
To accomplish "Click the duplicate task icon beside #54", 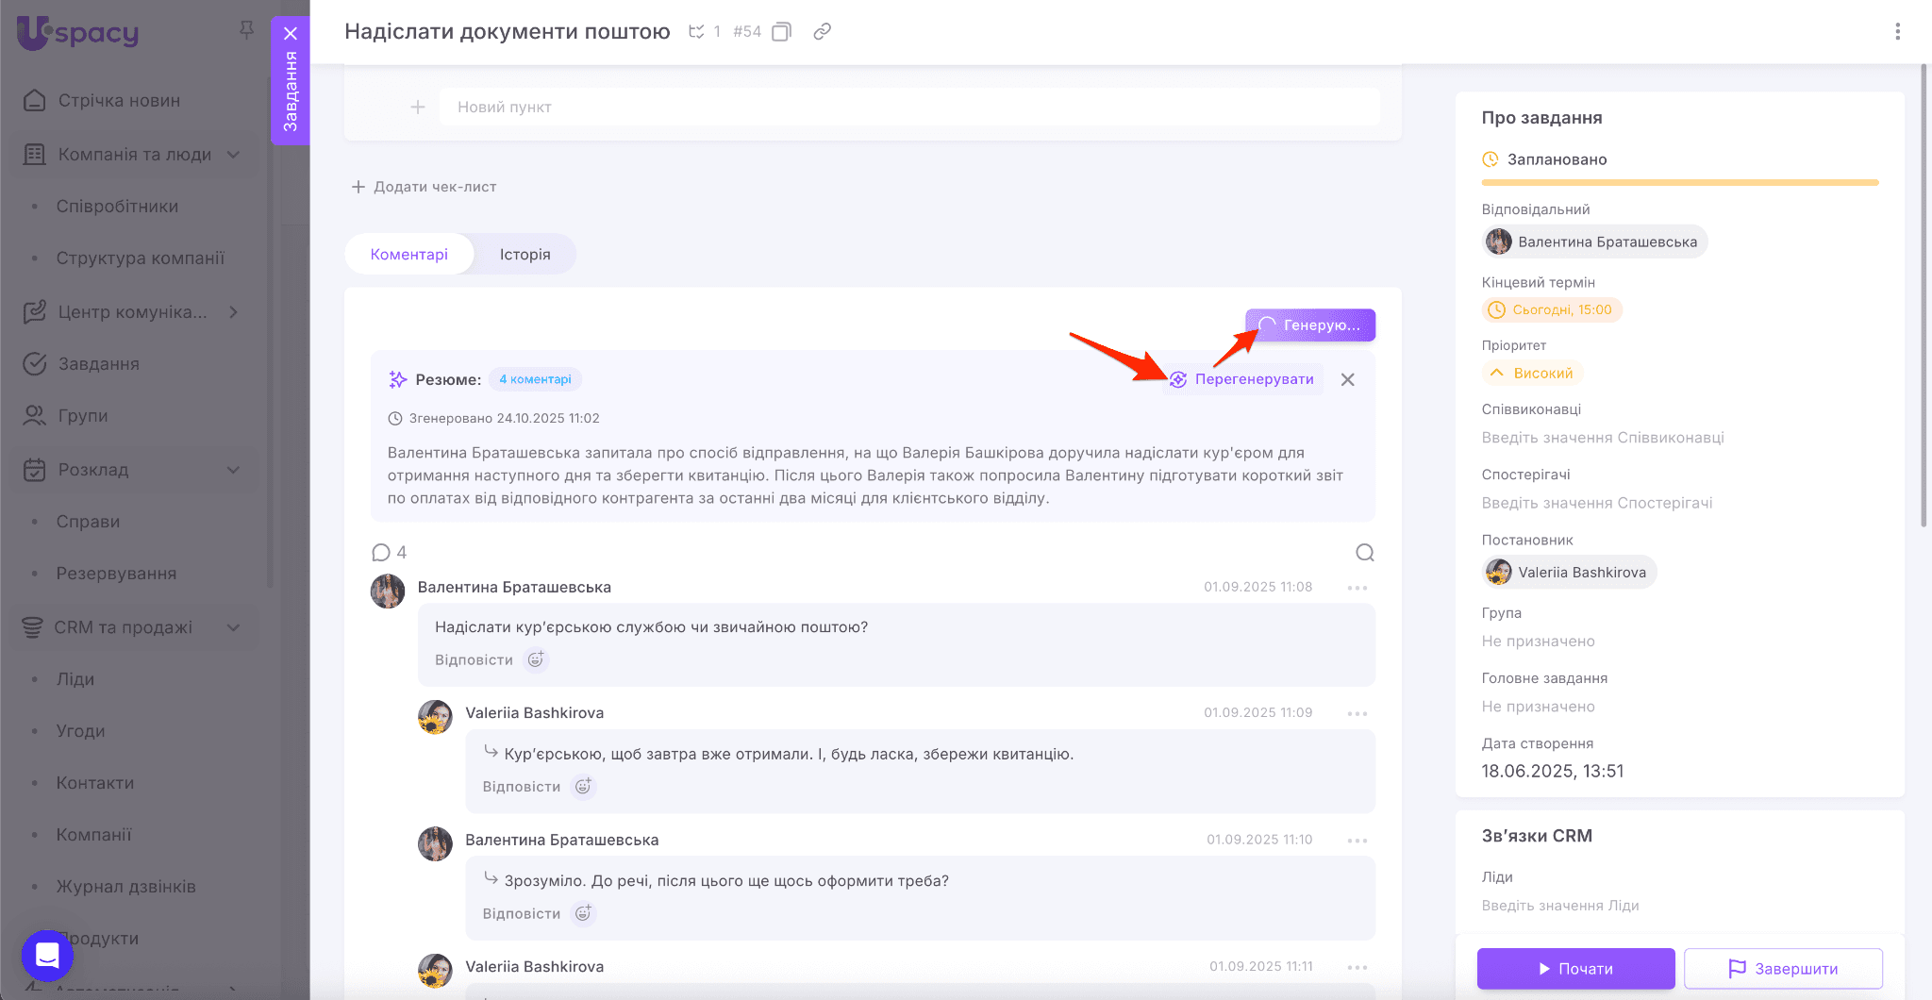I will [781, 32].
